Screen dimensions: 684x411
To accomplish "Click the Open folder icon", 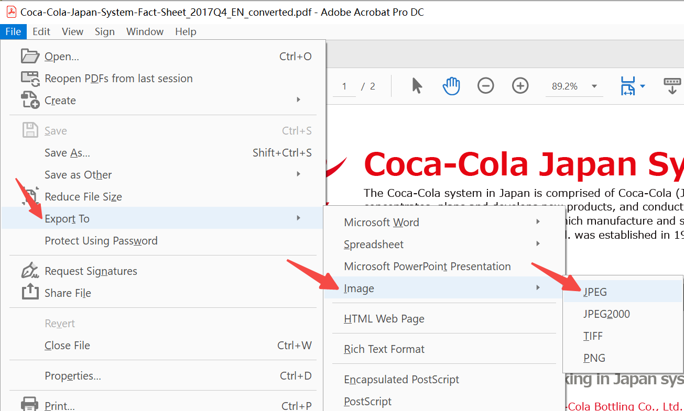I will (30, 56).
